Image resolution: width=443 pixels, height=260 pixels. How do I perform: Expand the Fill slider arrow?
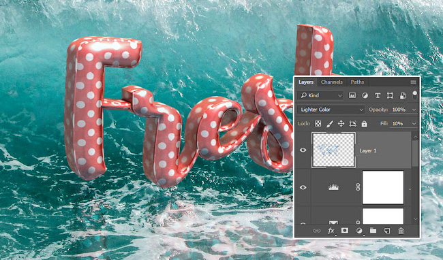coord(414,123)
